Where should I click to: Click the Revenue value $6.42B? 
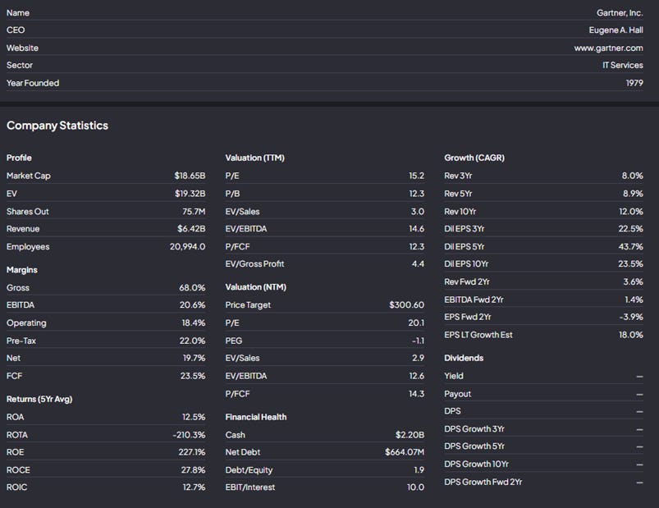pyautogui.click(x=191, y=229)
